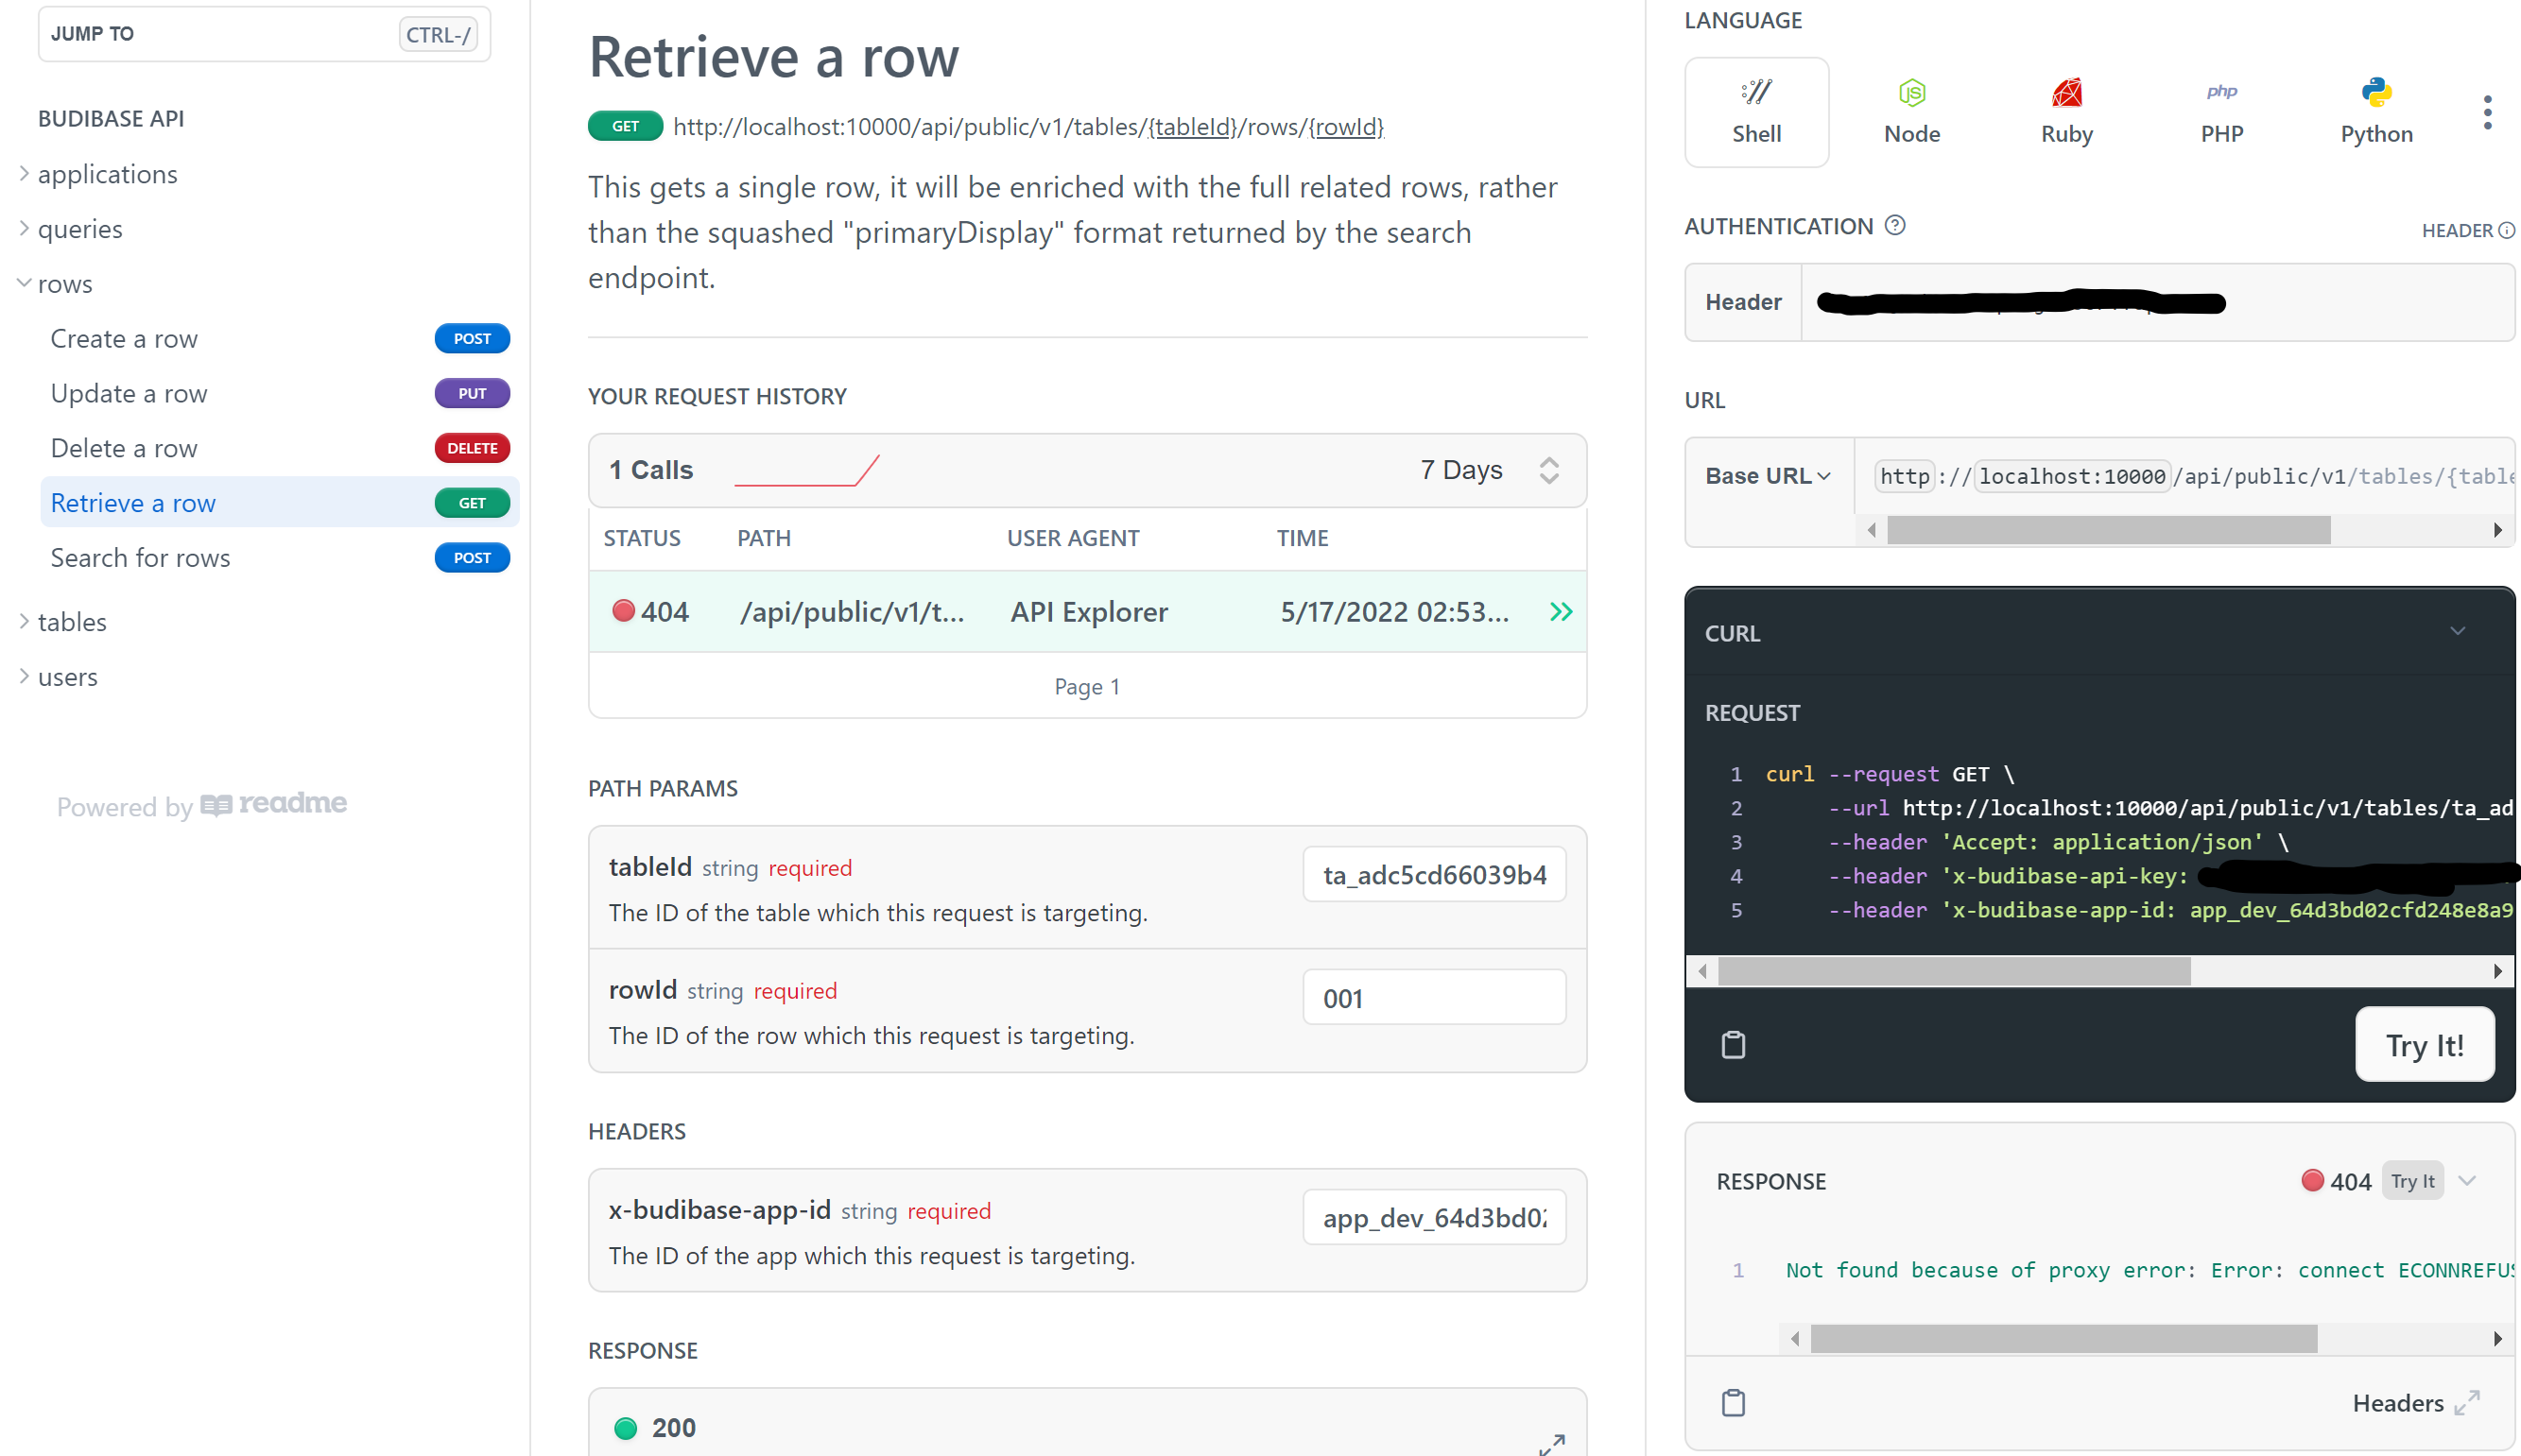Click the STATUS column header
2521x1456 pixels.
(x=641, y=538)
